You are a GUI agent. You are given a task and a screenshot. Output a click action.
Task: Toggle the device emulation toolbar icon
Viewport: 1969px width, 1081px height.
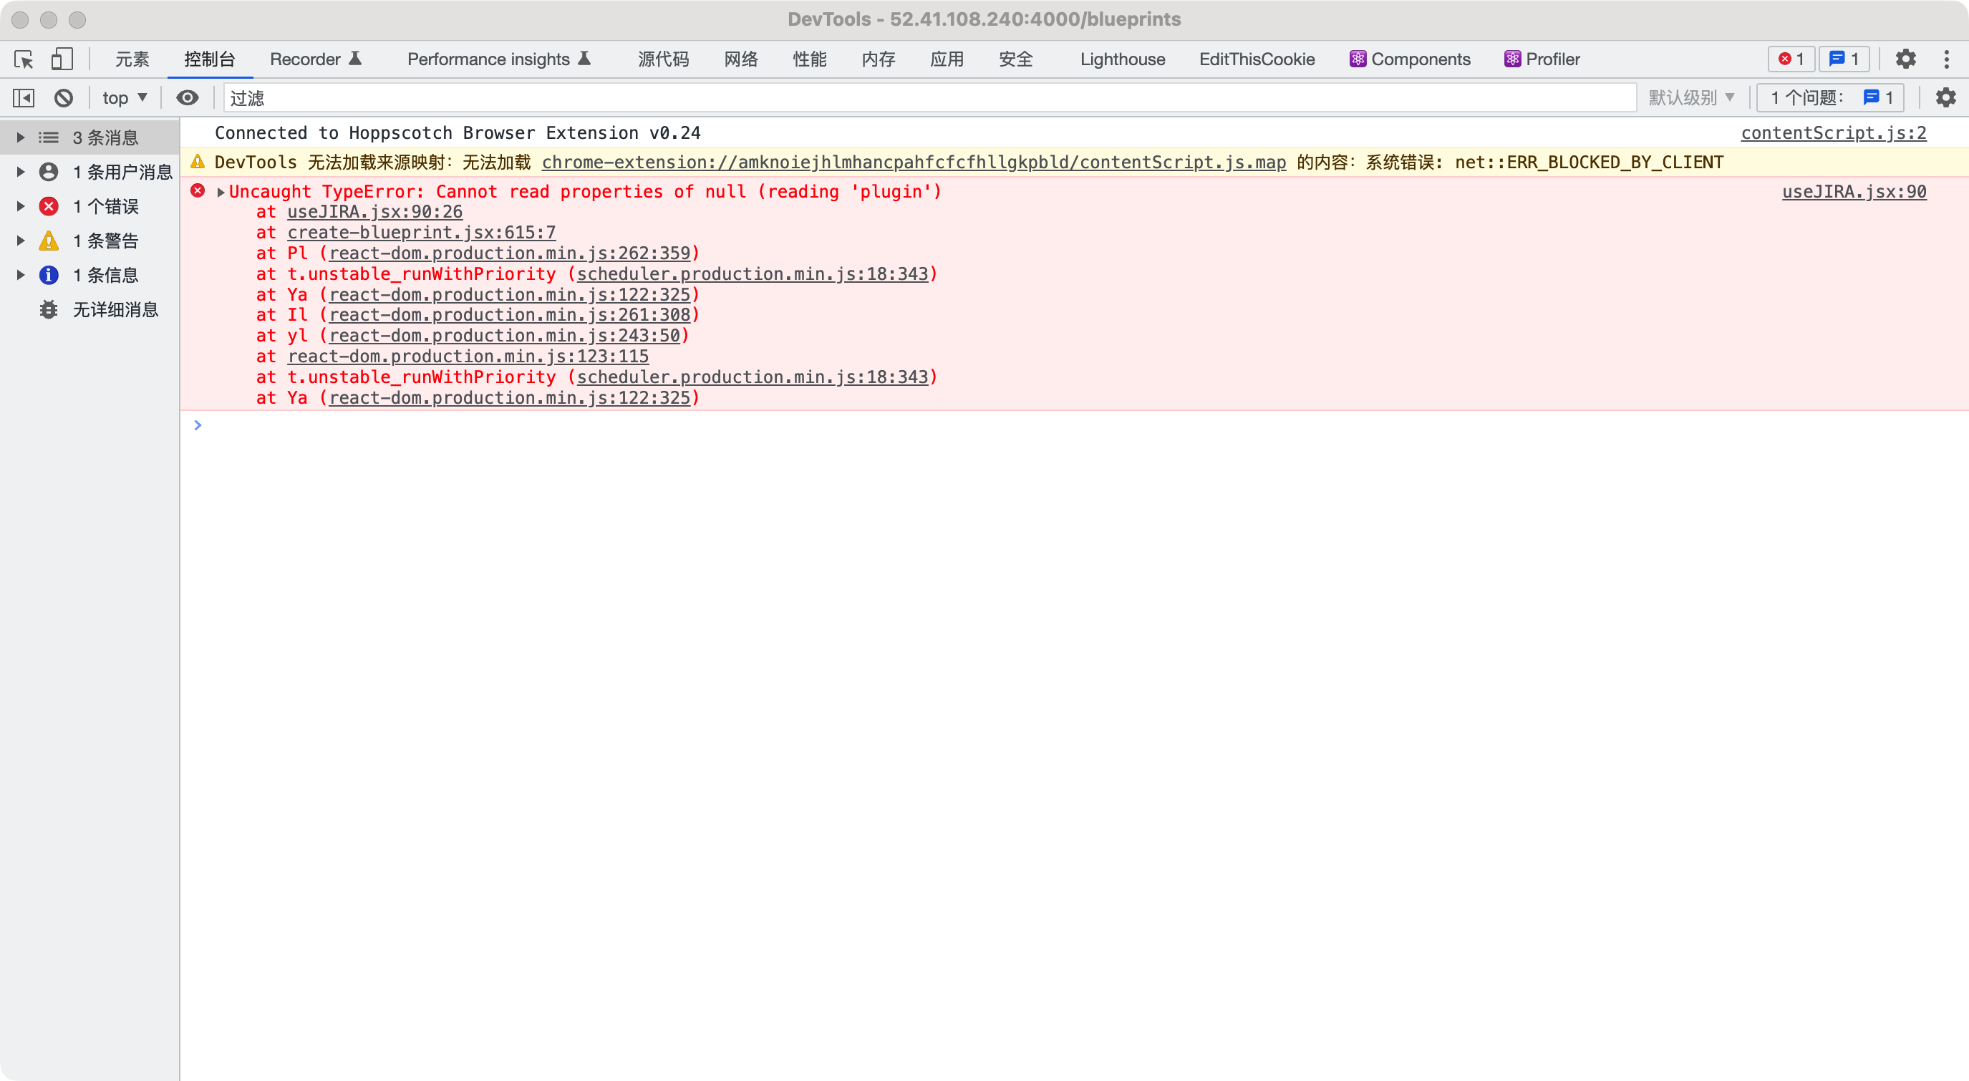pyautogui.click(x=62, y=59)
